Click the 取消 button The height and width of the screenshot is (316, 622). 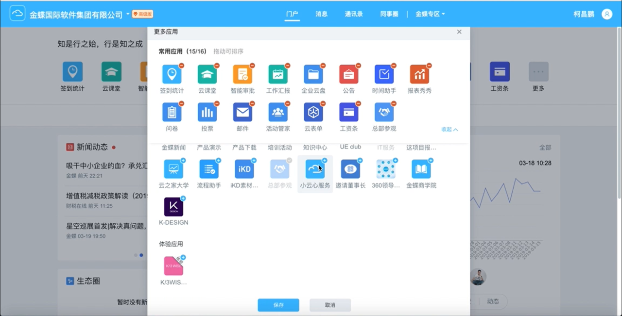pos(330,305)
